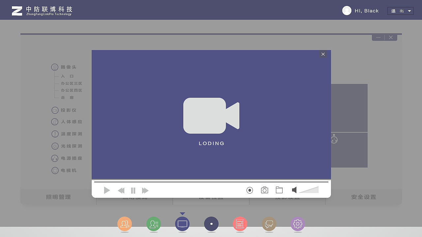
Task: Seek along the video progress bar
Action: pos(211,182)
